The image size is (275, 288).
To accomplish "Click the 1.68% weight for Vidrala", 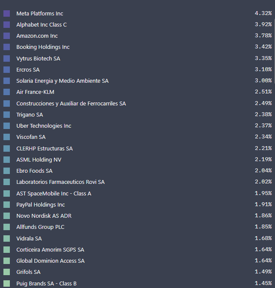I will [x=263, y=238].
